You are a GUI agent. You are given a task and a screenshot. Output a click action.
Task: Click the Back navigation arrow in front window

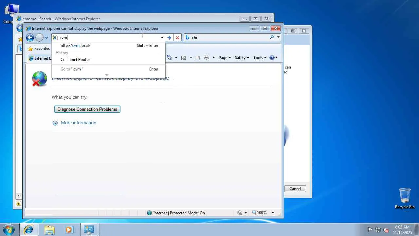tap(30, 38)
